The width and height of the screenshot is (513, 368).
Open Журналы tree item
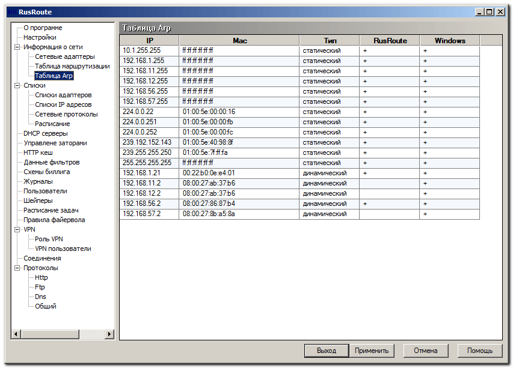click(x=38, y=181)
